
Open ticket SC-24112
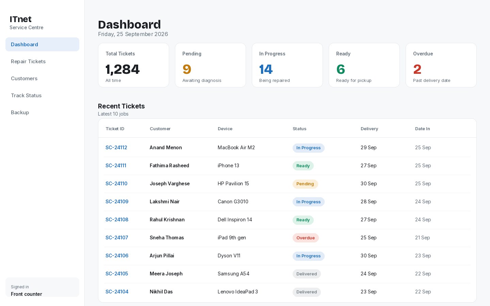tap(116, 148)
